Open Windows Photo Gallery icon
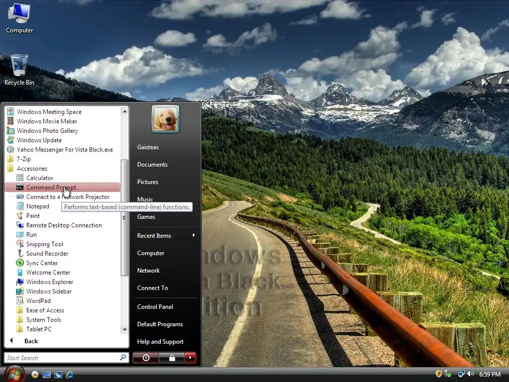 10,130
